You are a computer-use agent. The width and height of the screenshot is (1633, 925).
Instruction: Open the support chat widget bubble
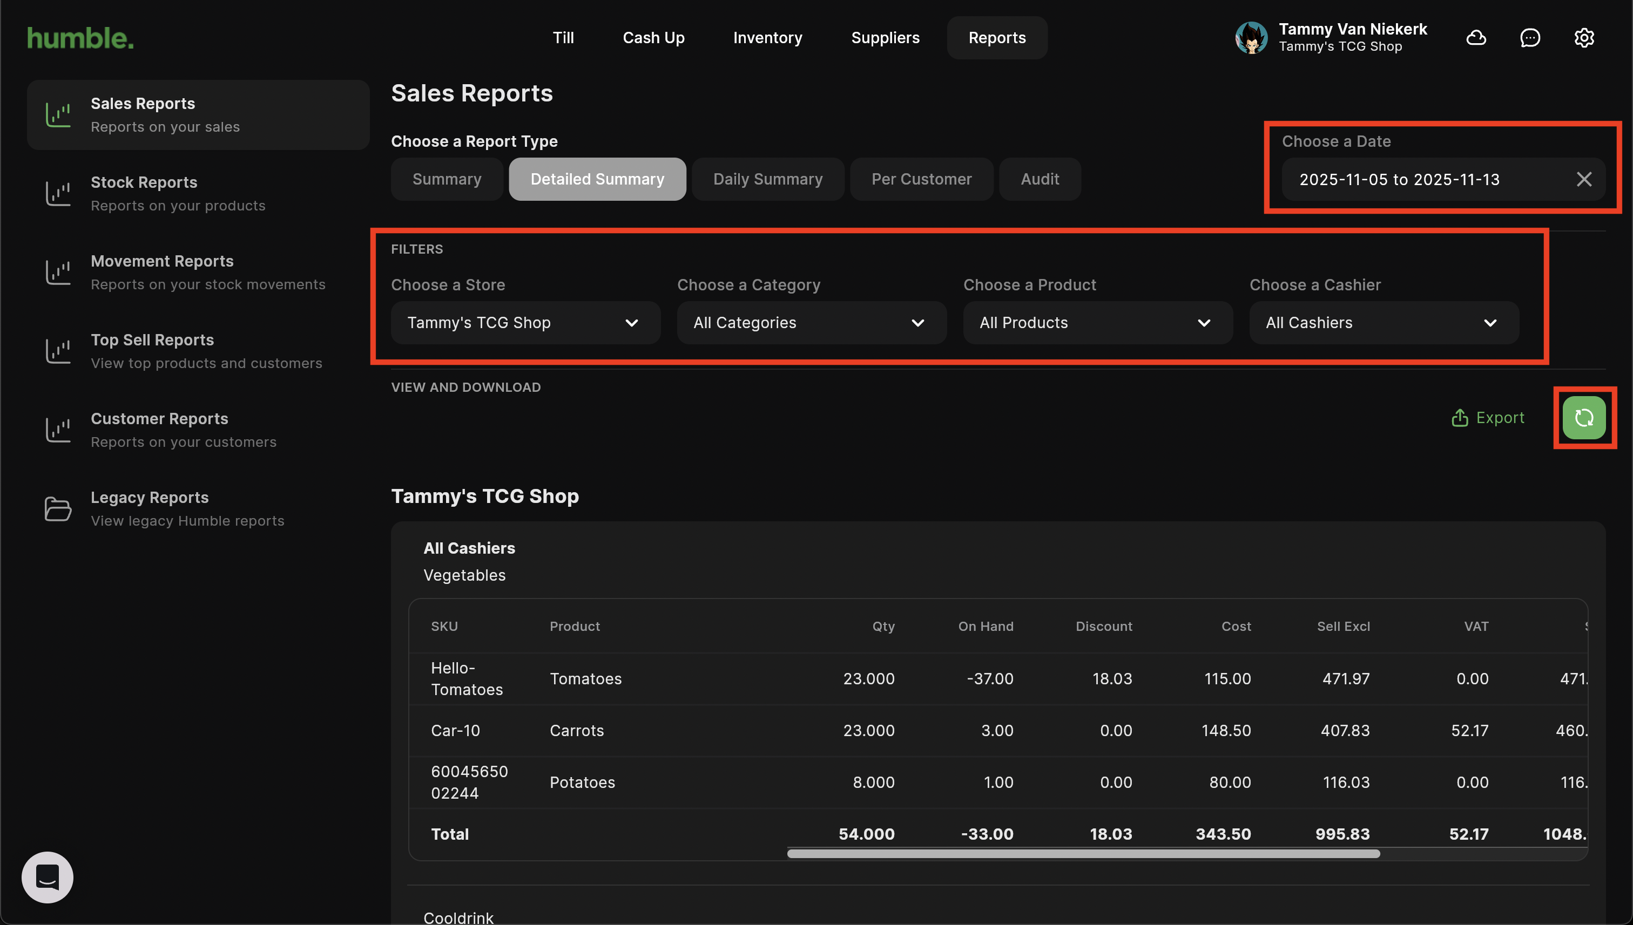click(x=48, y=877)
